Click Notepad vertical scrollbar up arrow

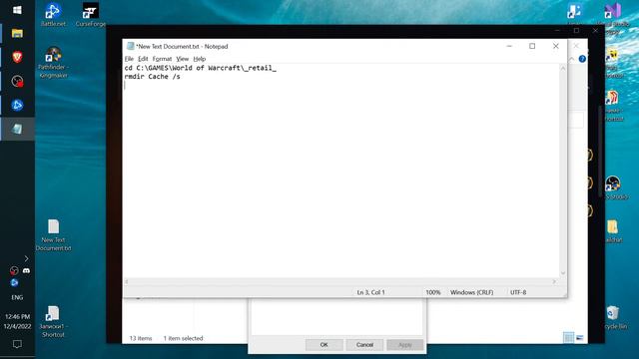tap(563, 68)
